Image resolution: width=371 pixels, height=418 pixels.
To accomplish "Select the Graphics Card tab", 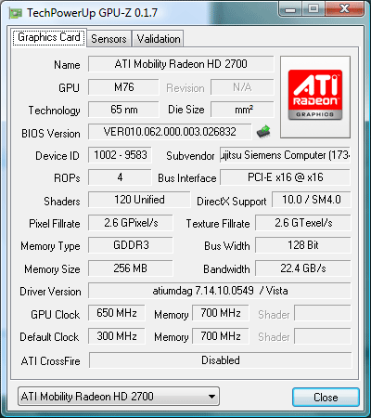I will [49, 37].
